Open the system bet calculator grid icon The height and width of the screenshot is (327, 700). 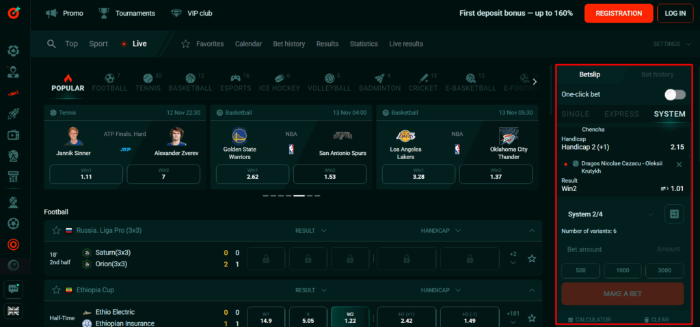click(x=674, y=214)
